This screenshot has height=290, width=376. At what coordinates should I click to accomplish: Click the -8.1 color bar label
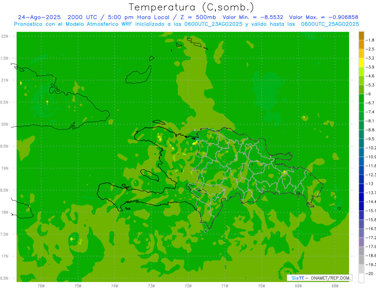[x=370, y=121]
